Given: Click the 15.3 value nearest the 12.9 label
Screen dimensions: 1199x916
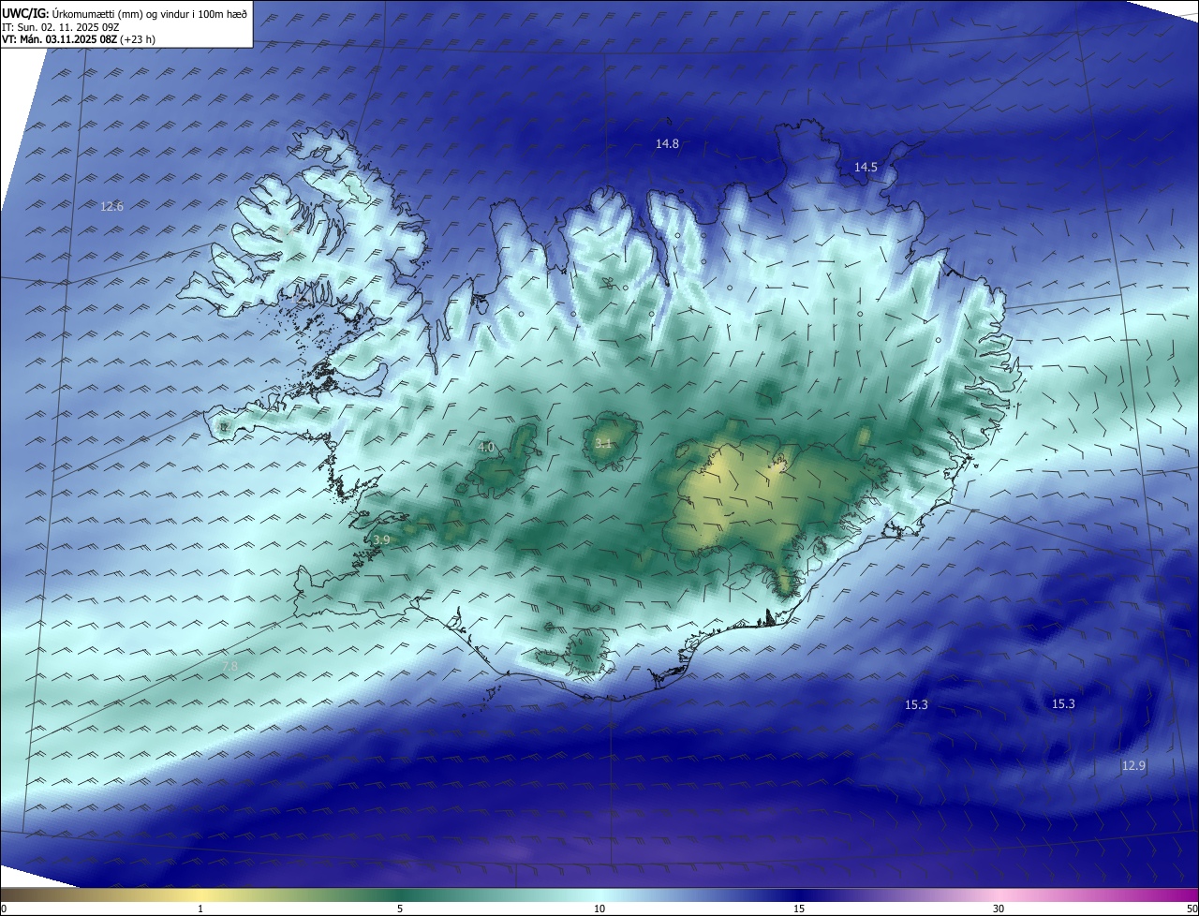Looking at the screenshot, I should tap(1063, 703).
